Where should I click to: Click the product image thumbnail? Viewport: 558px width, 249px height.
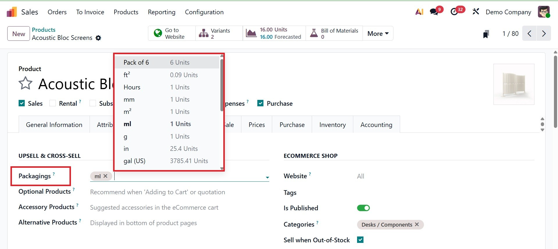point(514,84)
